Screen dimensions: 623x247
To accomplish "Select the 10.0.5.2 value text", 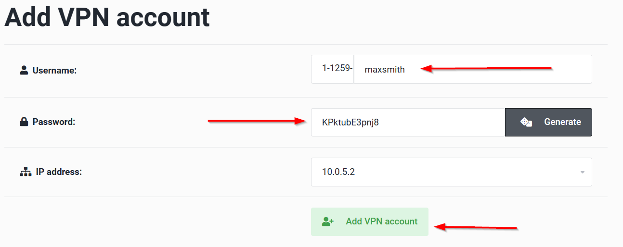I will 338,172.
